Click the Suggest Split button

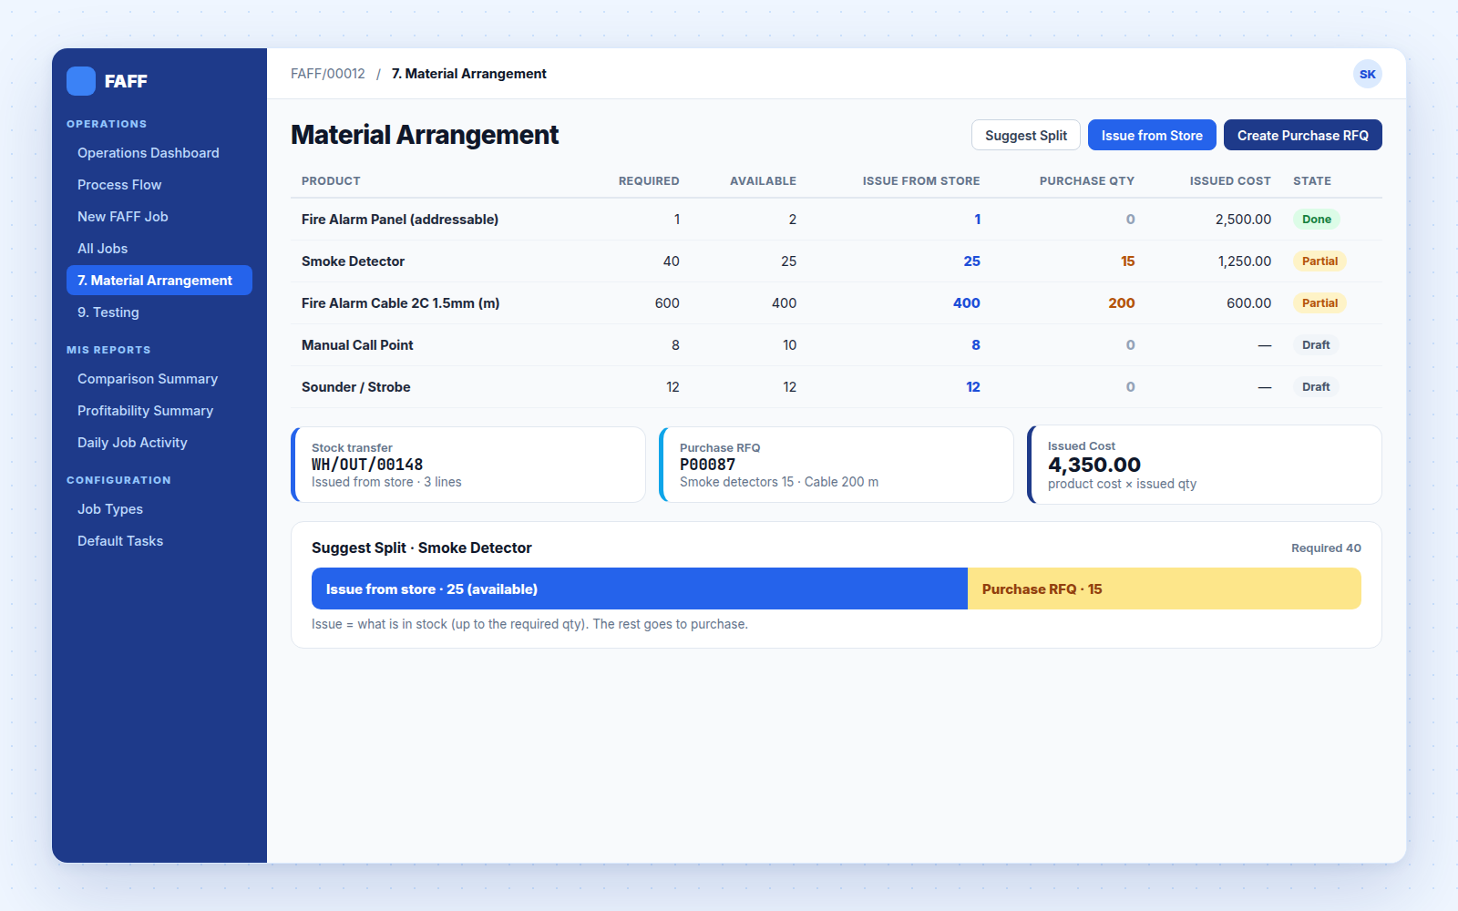[1026, 135]
